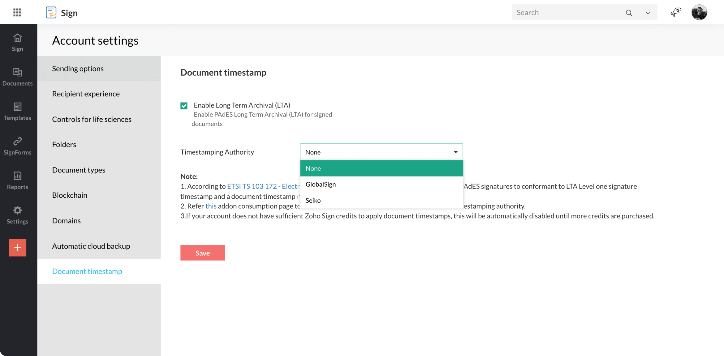Open Recipient experience settings
The width and height of the screenshot is (724, 356).
[x=99, y=94]
